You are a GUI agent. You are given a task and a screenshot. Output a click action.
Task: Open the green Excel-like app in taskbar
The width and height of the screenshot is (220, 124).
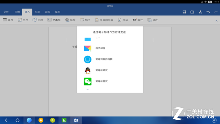click(x=64, y=120)
